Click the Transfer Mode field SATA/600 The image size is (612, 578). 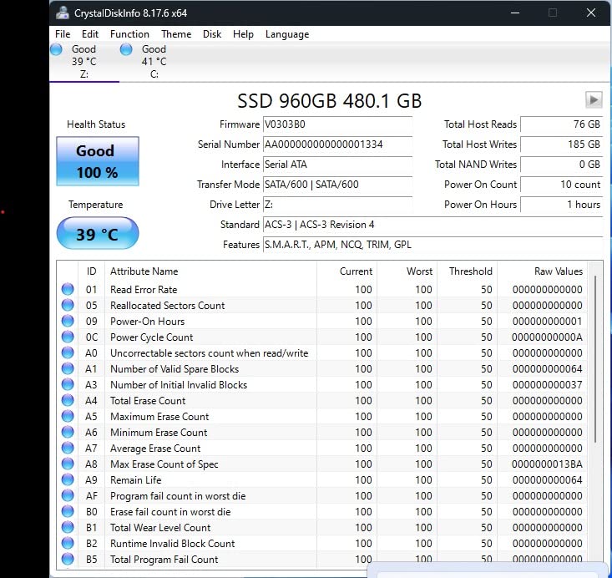coord(337,185)
